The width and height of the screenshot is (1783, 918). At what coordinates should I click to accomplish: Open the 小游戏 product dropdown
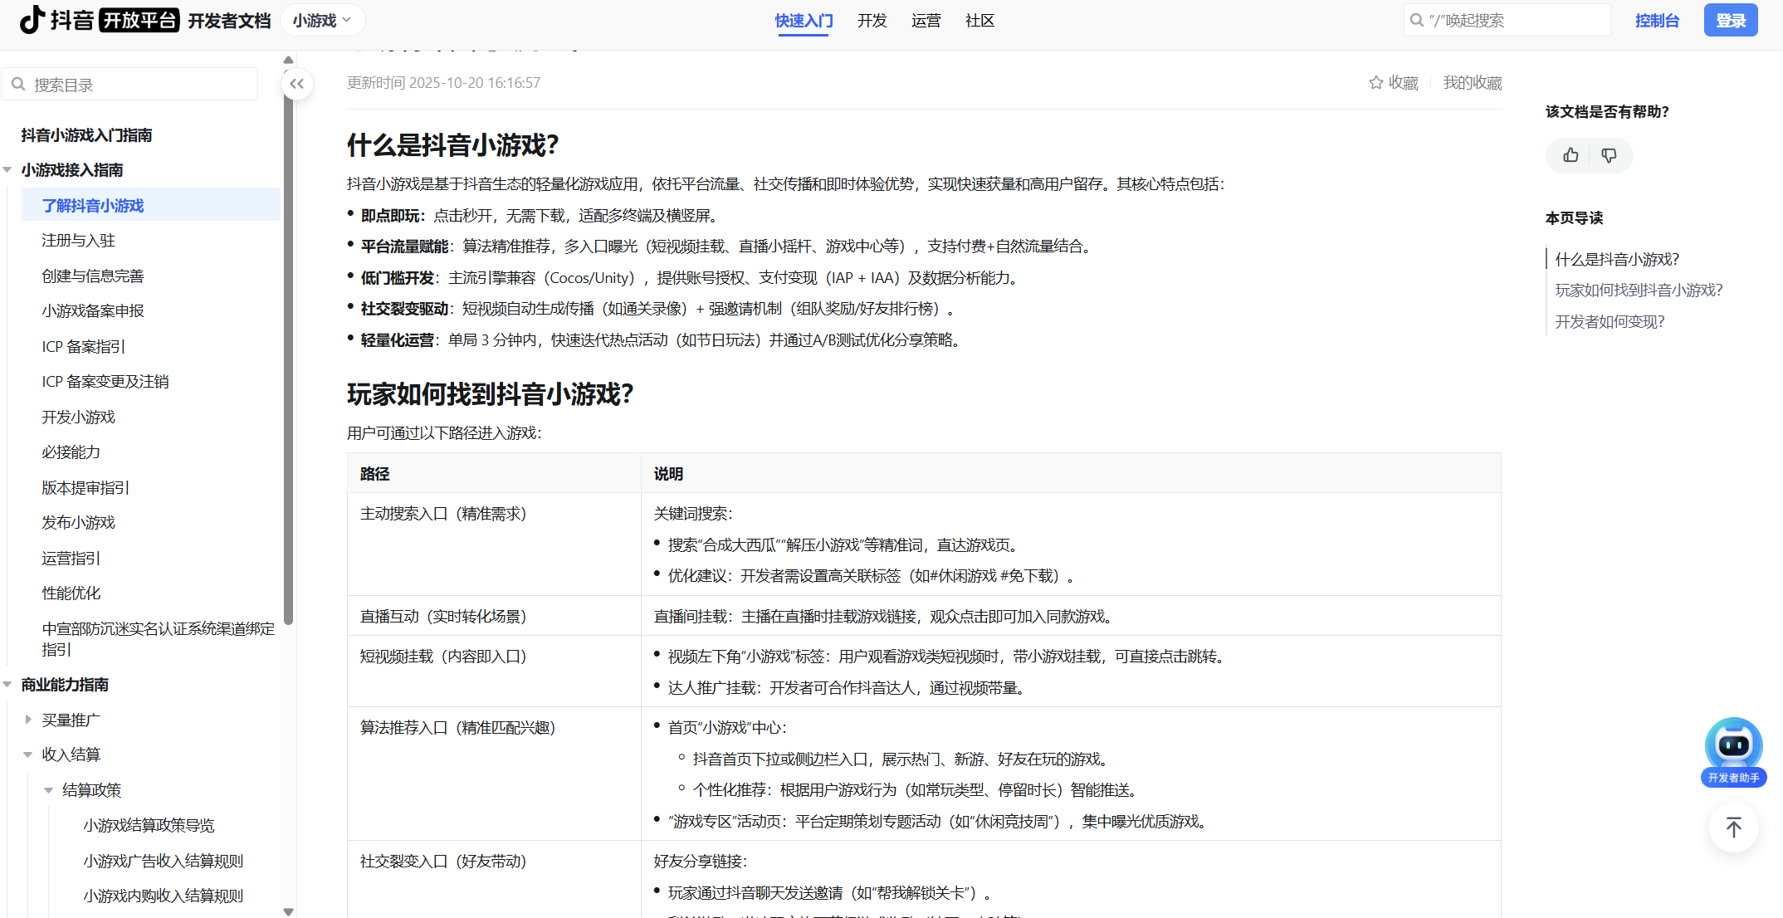coord(322,19)
